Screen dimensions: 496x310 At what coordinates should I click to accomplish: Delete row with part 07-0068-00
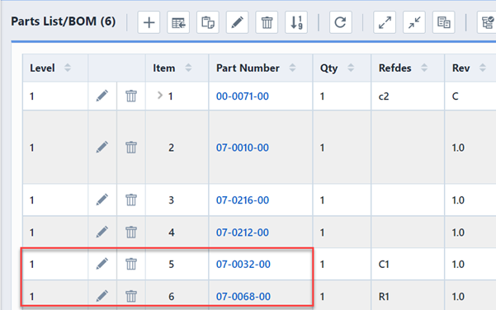[131, 296]
